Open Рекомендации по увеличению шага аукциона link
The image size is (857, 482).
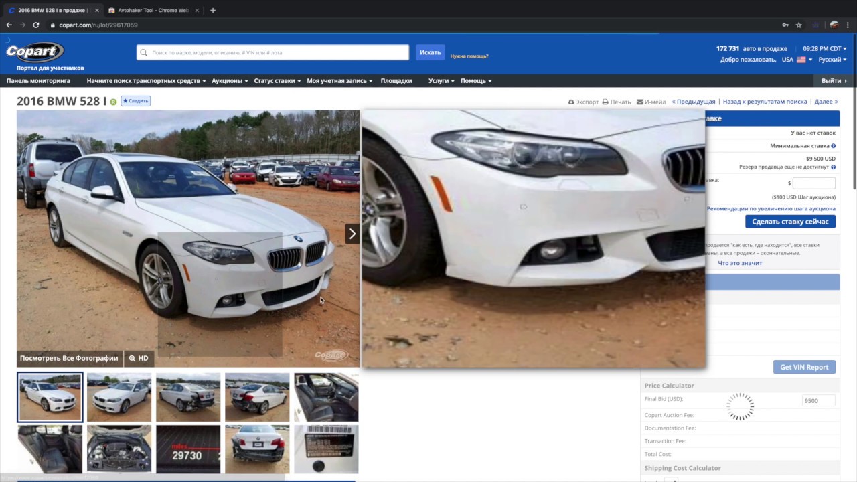pyautogui.click(x=771, y=209)
